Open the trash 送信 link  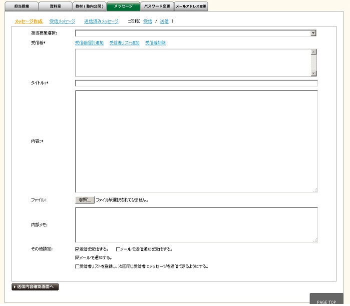[164, 21]
